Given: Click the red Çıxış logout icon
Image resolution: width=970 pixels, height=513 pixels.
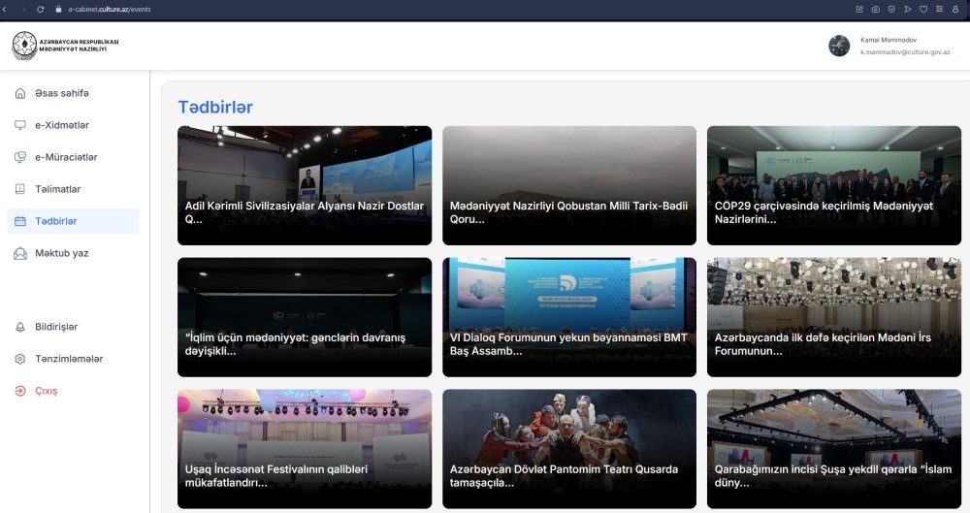Looking at the screenshot, I should [x=20, y=391].
